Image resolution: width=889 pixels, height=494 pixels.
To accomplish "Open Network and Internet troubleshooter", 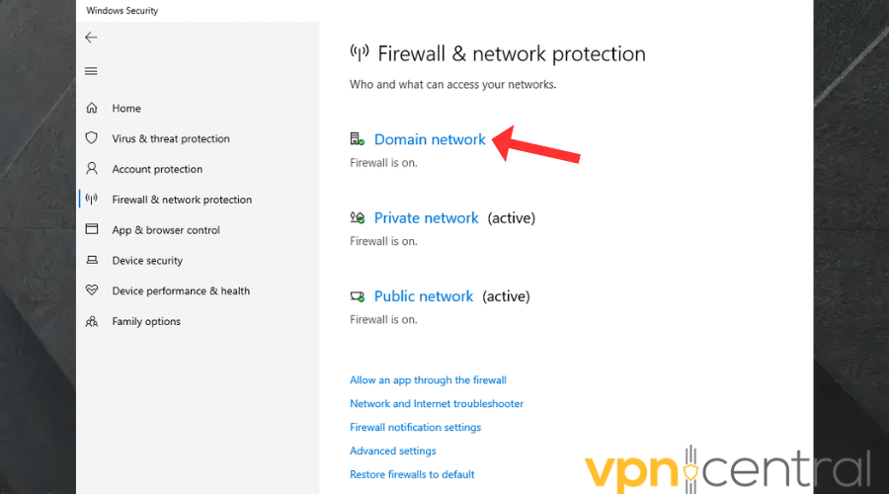I will [437, 404].
